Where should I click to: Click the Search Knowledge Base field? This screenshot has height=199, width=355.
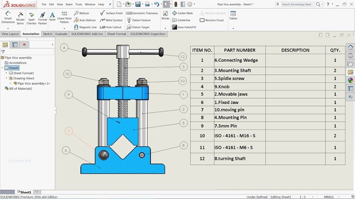tap(296, 4)
